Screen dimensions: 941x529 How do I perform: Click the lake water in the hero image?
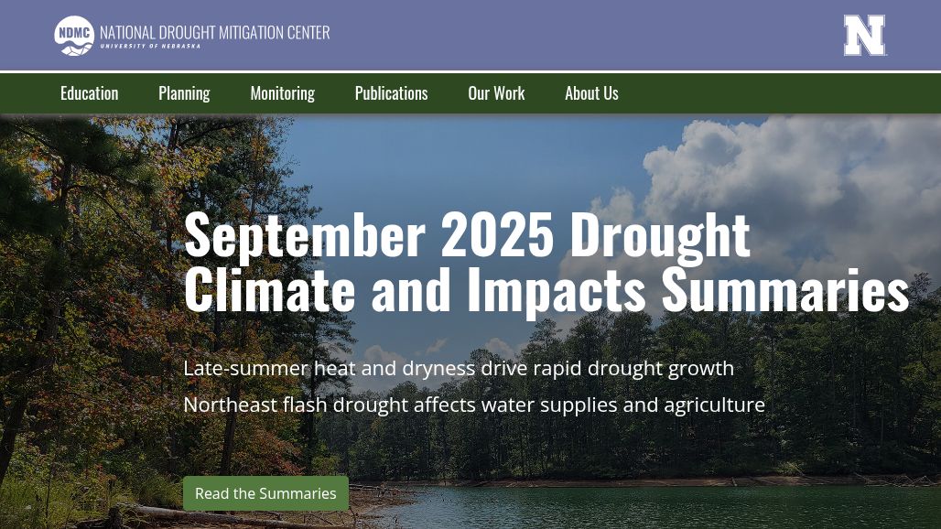641,508
